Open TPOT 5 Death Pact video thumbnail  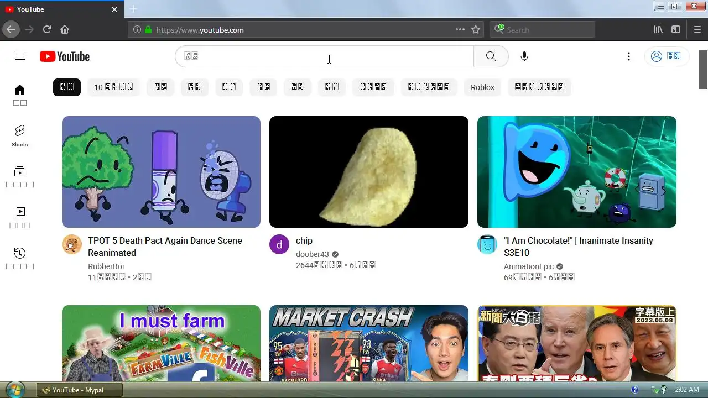pos(161,172)
